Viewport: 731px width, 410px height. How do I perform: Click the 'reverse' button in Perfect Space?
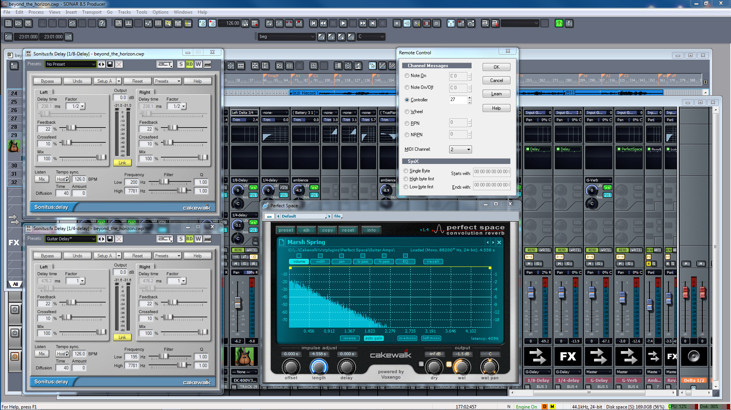[x=350, y=338]
